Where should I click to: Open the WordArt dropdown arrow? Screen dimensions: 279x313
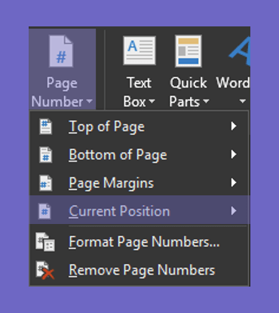click(242, 101)
